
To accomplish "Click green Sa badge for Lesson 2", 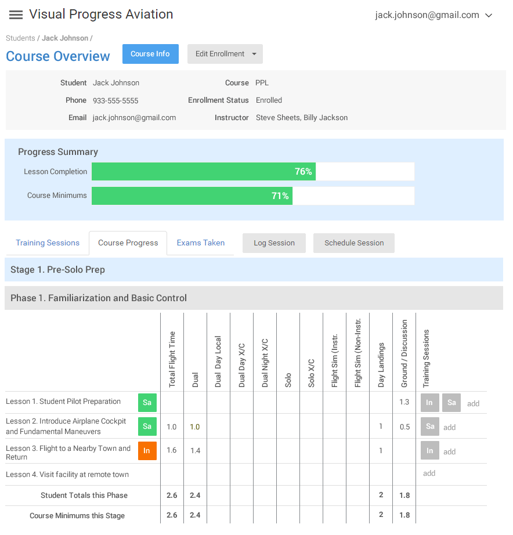I will (x=147, y=426).
